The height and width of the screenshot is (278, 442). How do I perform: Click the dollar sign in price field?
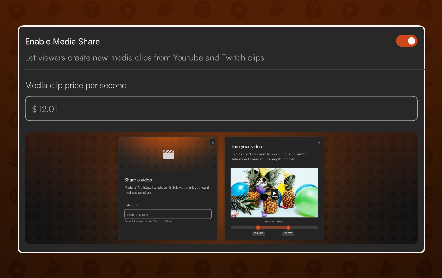point(34,109)
